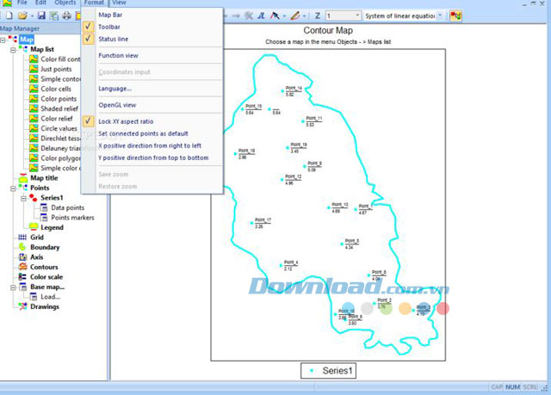Screen dimensions: 551x395
Task: Click the Print icon in toolbar
Action: pos(67,15)
